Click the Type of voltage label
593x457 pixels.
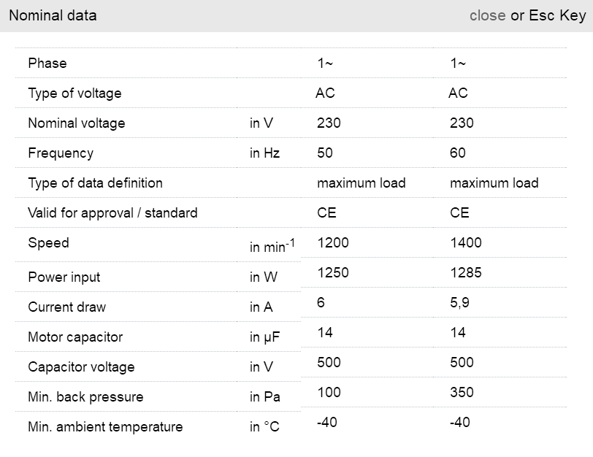[74, 93]
